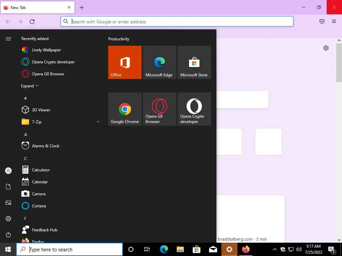
Task: Open Save to Pocket button
Action: tap(322, 21)
